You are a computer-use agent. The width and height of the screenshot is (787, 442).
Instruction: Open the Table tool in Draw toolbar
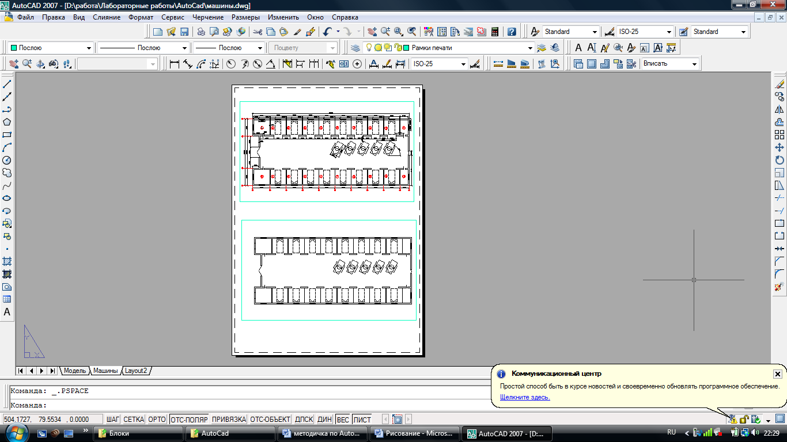click(x=7, y=299)
